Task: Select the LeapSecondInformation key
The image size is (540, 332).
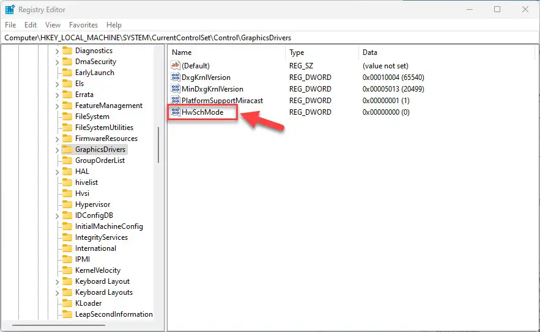Action: pos(114,314)
